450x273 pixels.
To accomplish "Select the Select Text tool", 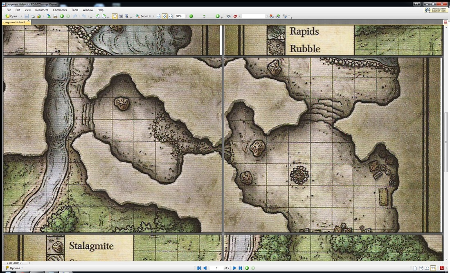I will coord(126,16).
